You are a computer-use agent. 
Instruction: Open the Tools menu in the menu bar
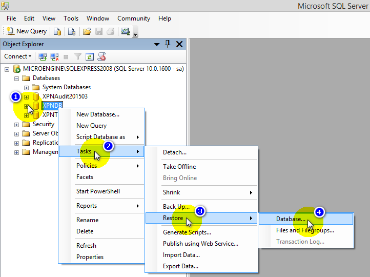pos(71,18)
